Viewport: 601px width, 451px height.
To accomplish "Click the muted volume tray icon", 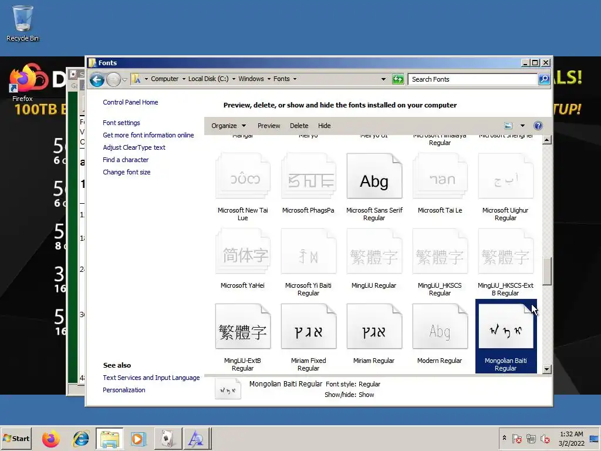I will pyautogui.click(x=545, y=439).
